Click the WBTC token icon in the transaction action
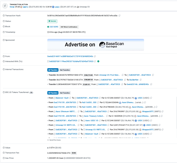177x163 pixels. 21,7
